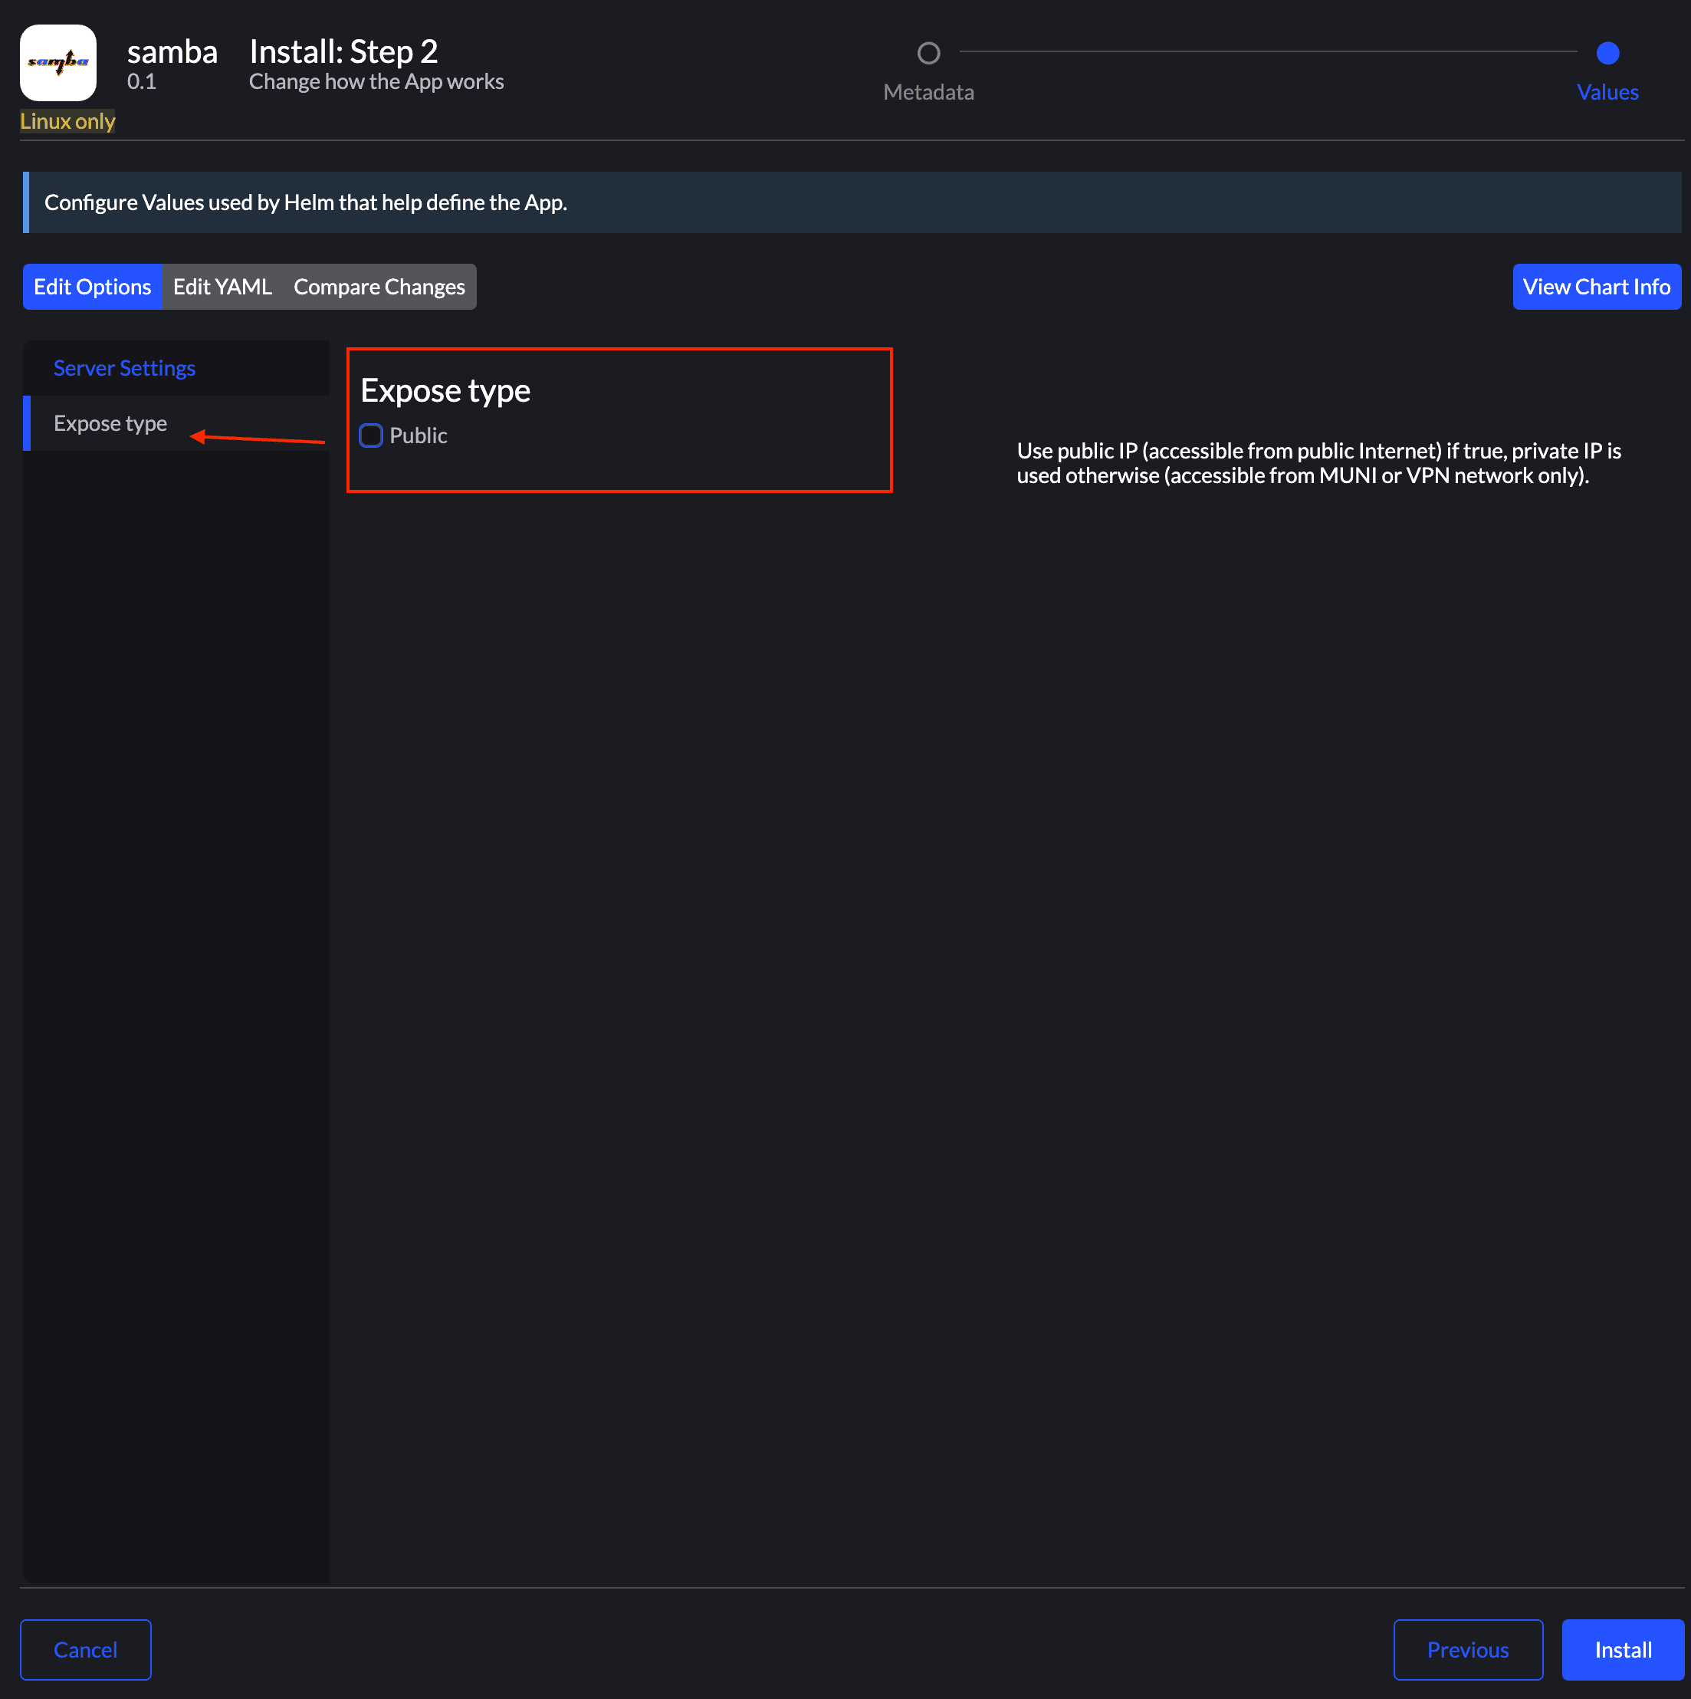
Task: Cancel the installation
Action: (85, 1649)
